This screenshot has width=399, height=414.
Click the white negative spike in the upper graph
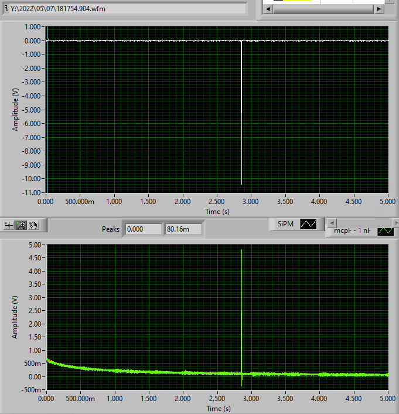[241, 112]
